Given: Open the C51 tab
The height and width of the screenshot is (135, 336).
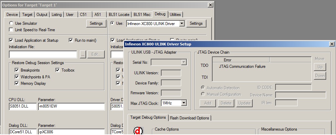Looking at the screenshot, I should point(83,15).
